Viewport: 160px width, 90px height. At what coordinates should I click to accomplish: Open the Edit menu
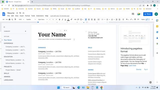(12, 16)
